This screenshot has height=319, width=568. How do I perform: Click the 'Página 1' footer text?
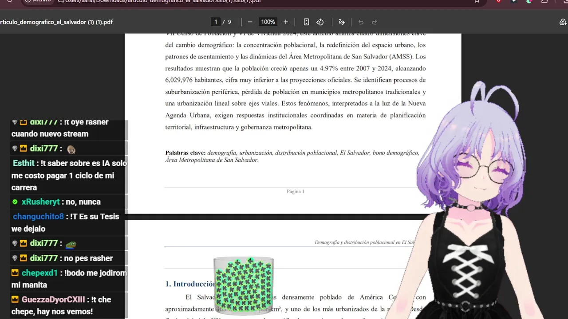click(296, 191)
